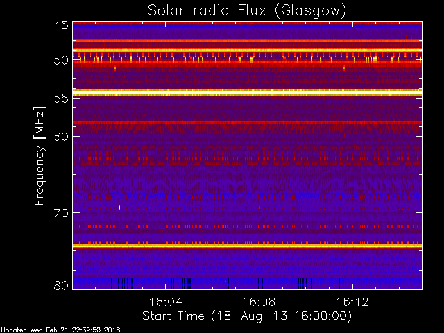444x333 pixels.
Task: Click the 80 MHz frequency tick label
Action: [61, 285]
